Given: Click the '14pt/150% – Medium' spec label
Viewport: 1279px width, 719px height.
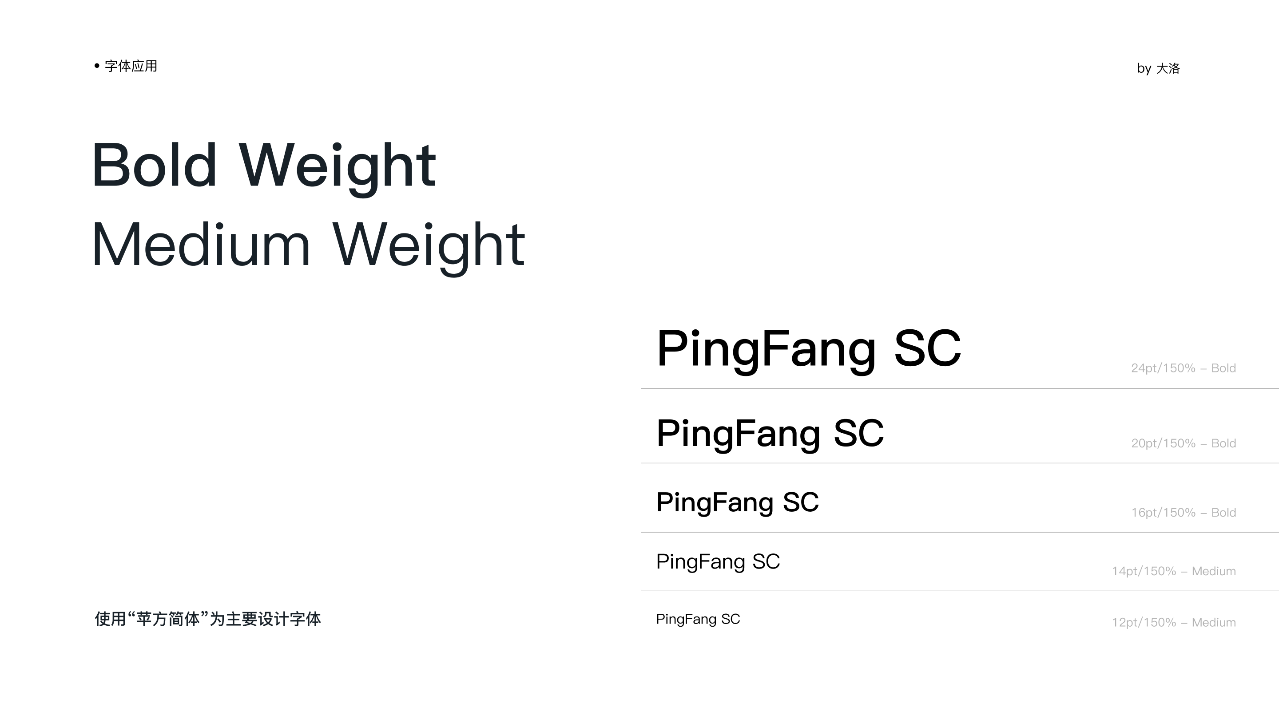Looking at the screenshot, I should coord(1174,571).
